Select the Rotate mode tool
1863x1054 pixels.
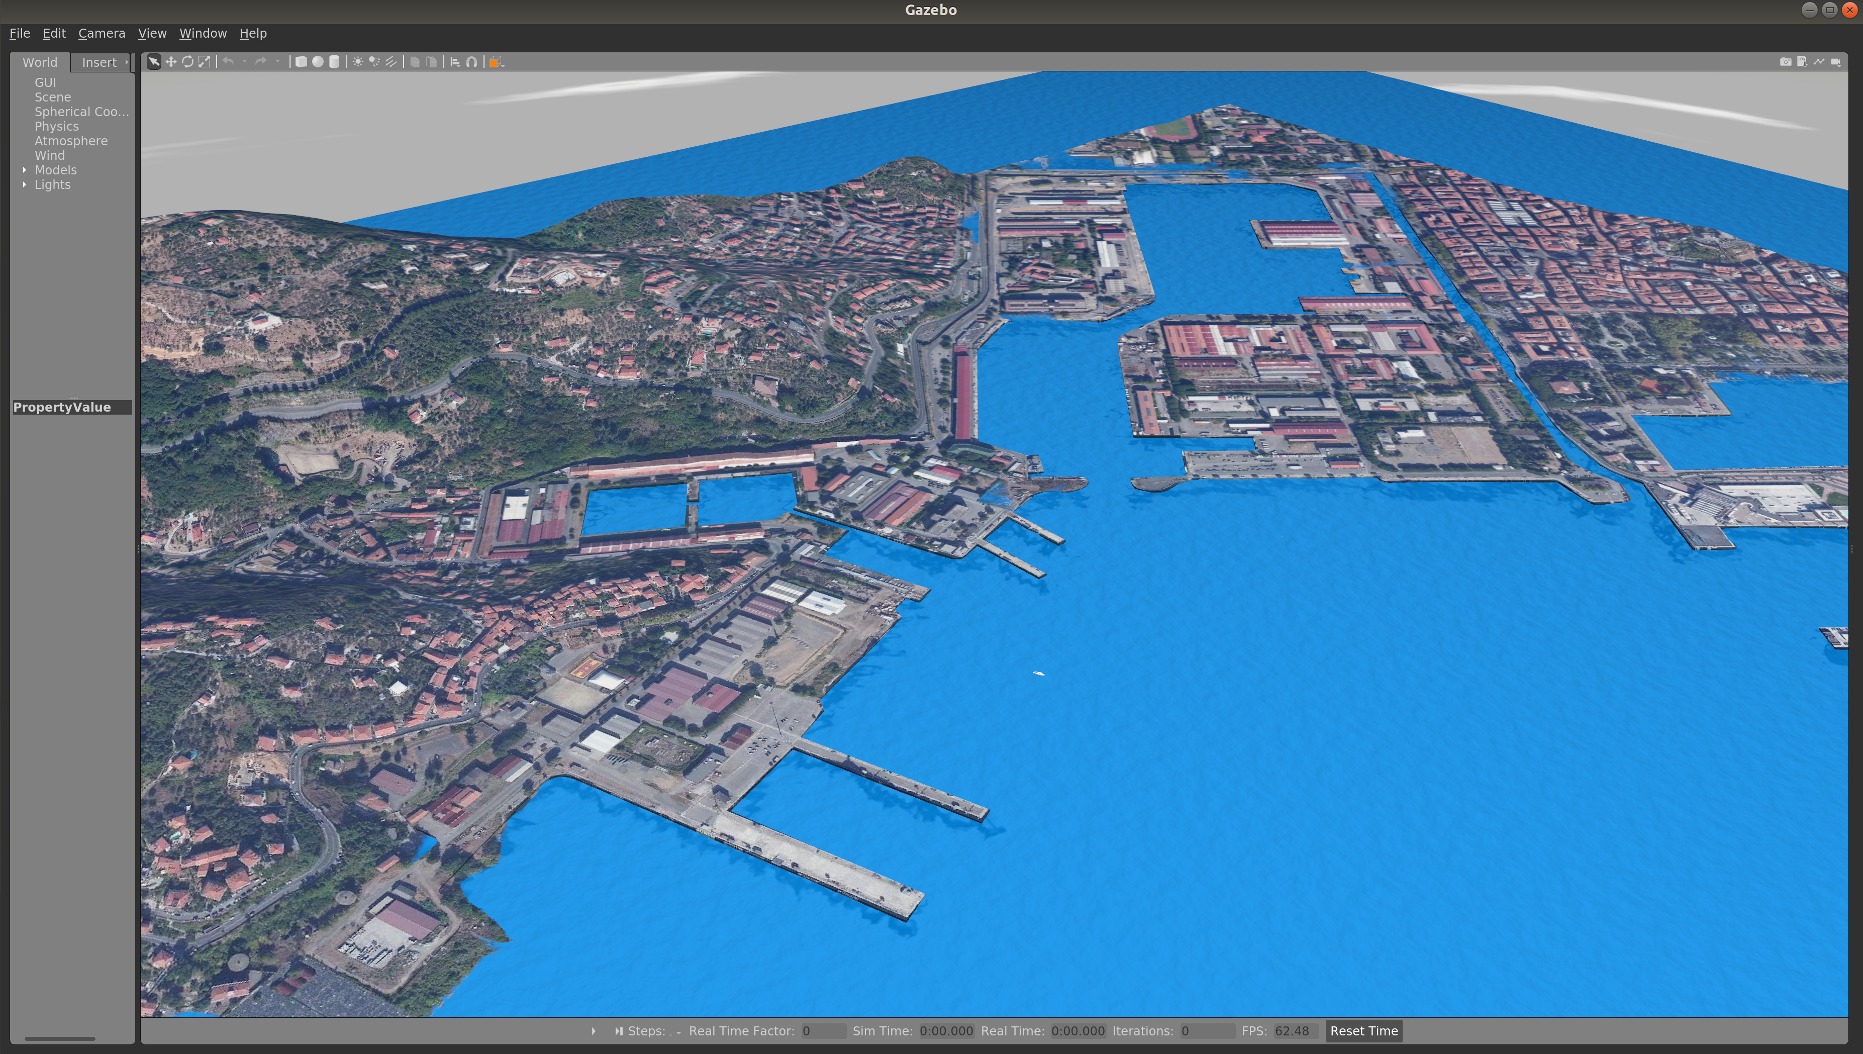click(187, 61)
